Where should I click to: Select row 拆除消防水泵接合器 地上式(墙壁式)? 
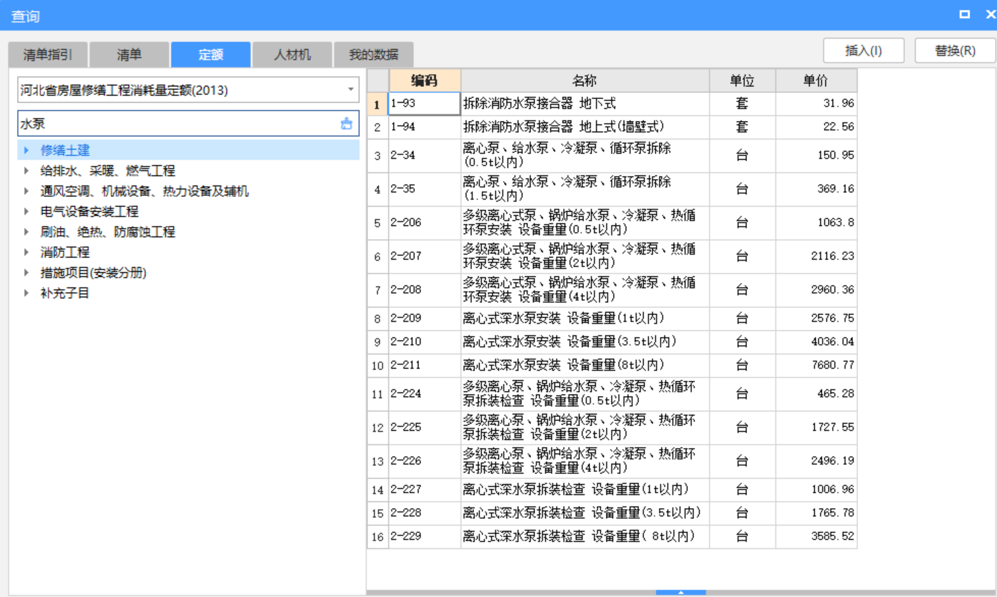(x=585, y=127)
